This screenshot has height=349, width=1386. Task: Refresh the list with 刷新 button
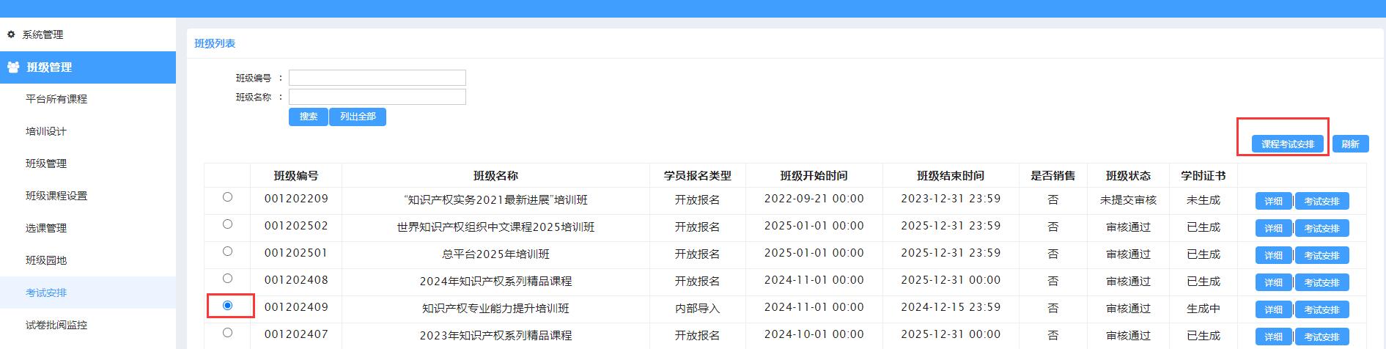pos(1350,144)
